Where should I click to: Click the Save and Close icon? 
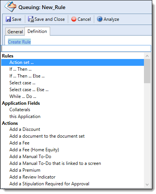point(31,19)
